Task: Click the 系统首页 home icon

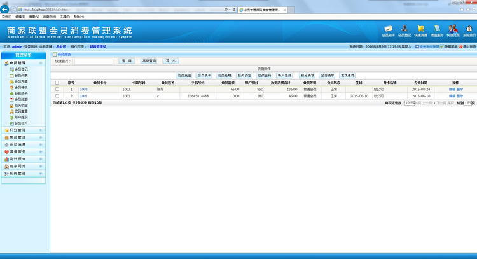Action: tap(469, 30)
